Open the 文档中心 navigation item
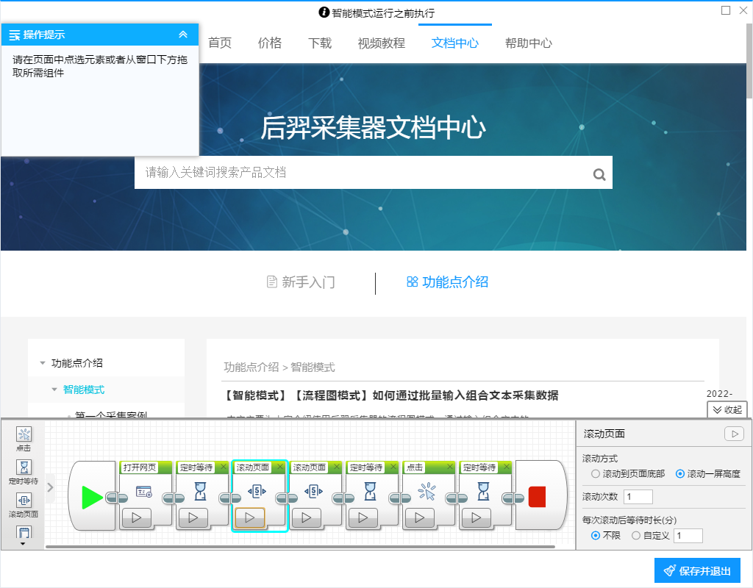 coord(455,43)
